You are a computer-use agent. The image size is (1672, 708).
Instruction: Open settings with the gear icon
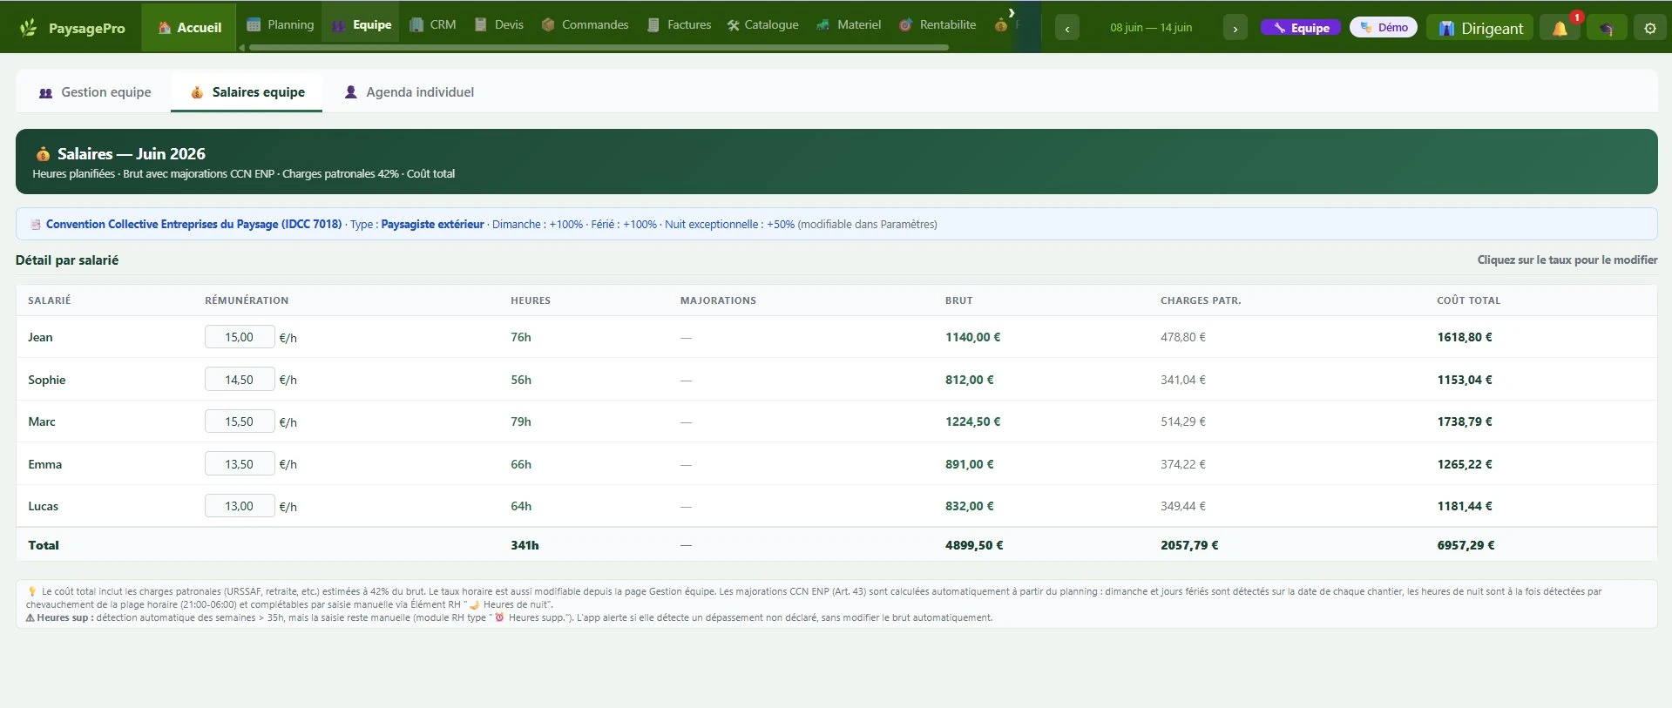(x=1649, y=28)
